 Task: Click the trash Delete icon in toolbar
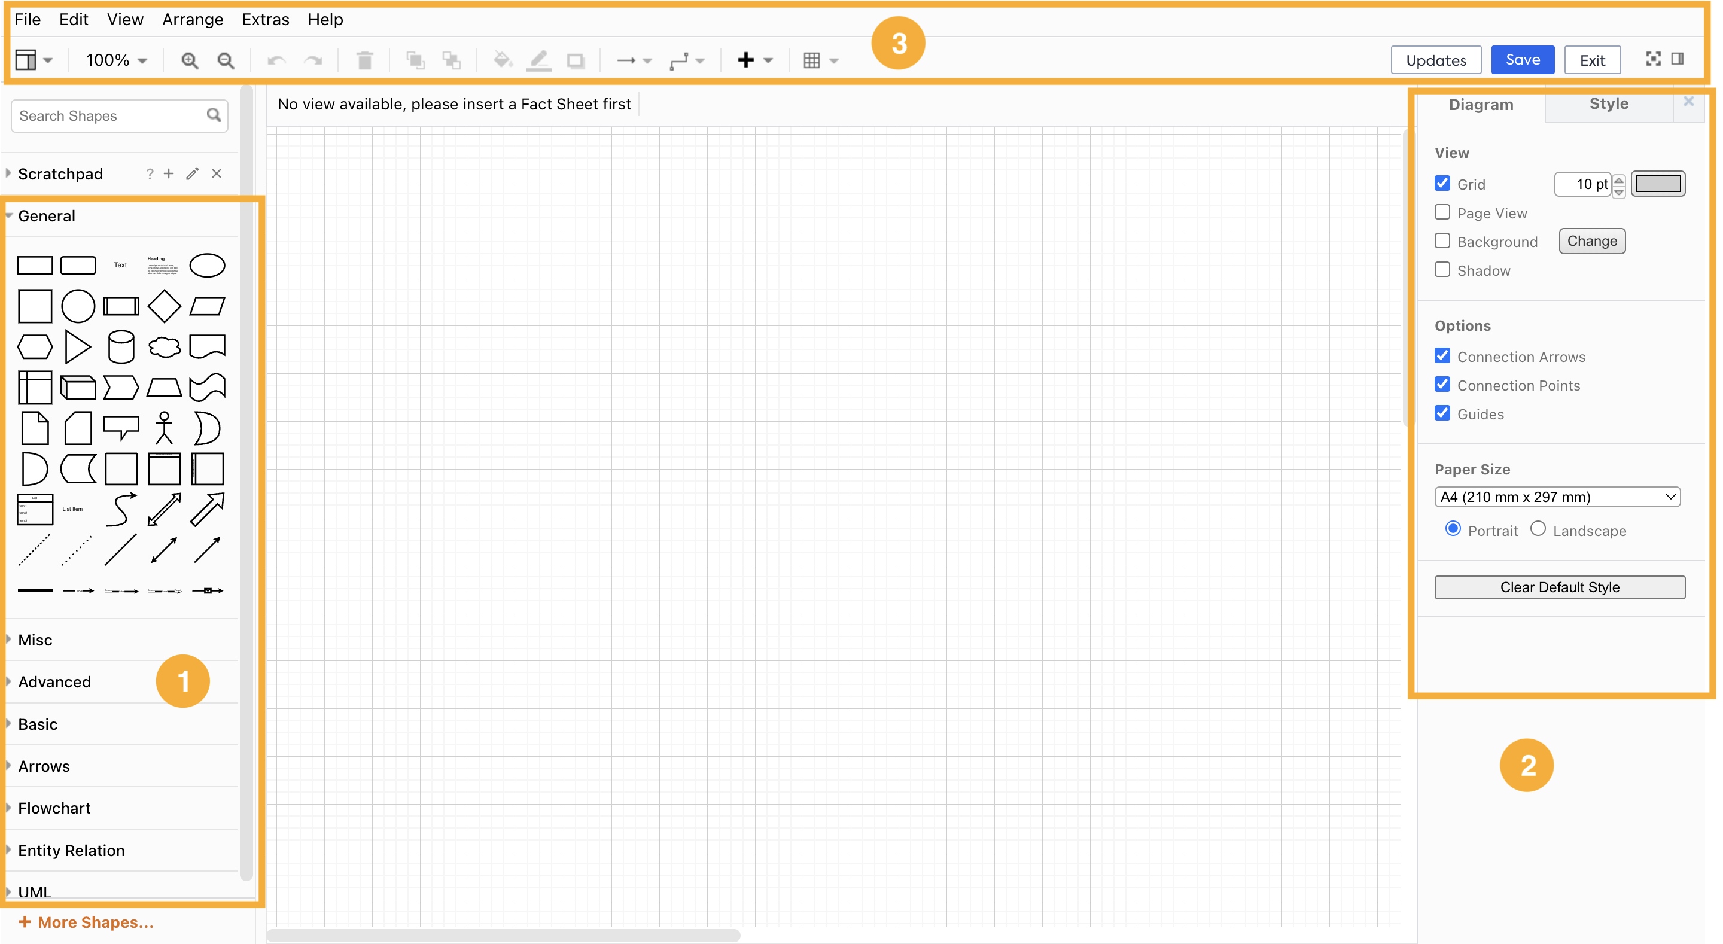pyautogui.click(x=364, y=60)
